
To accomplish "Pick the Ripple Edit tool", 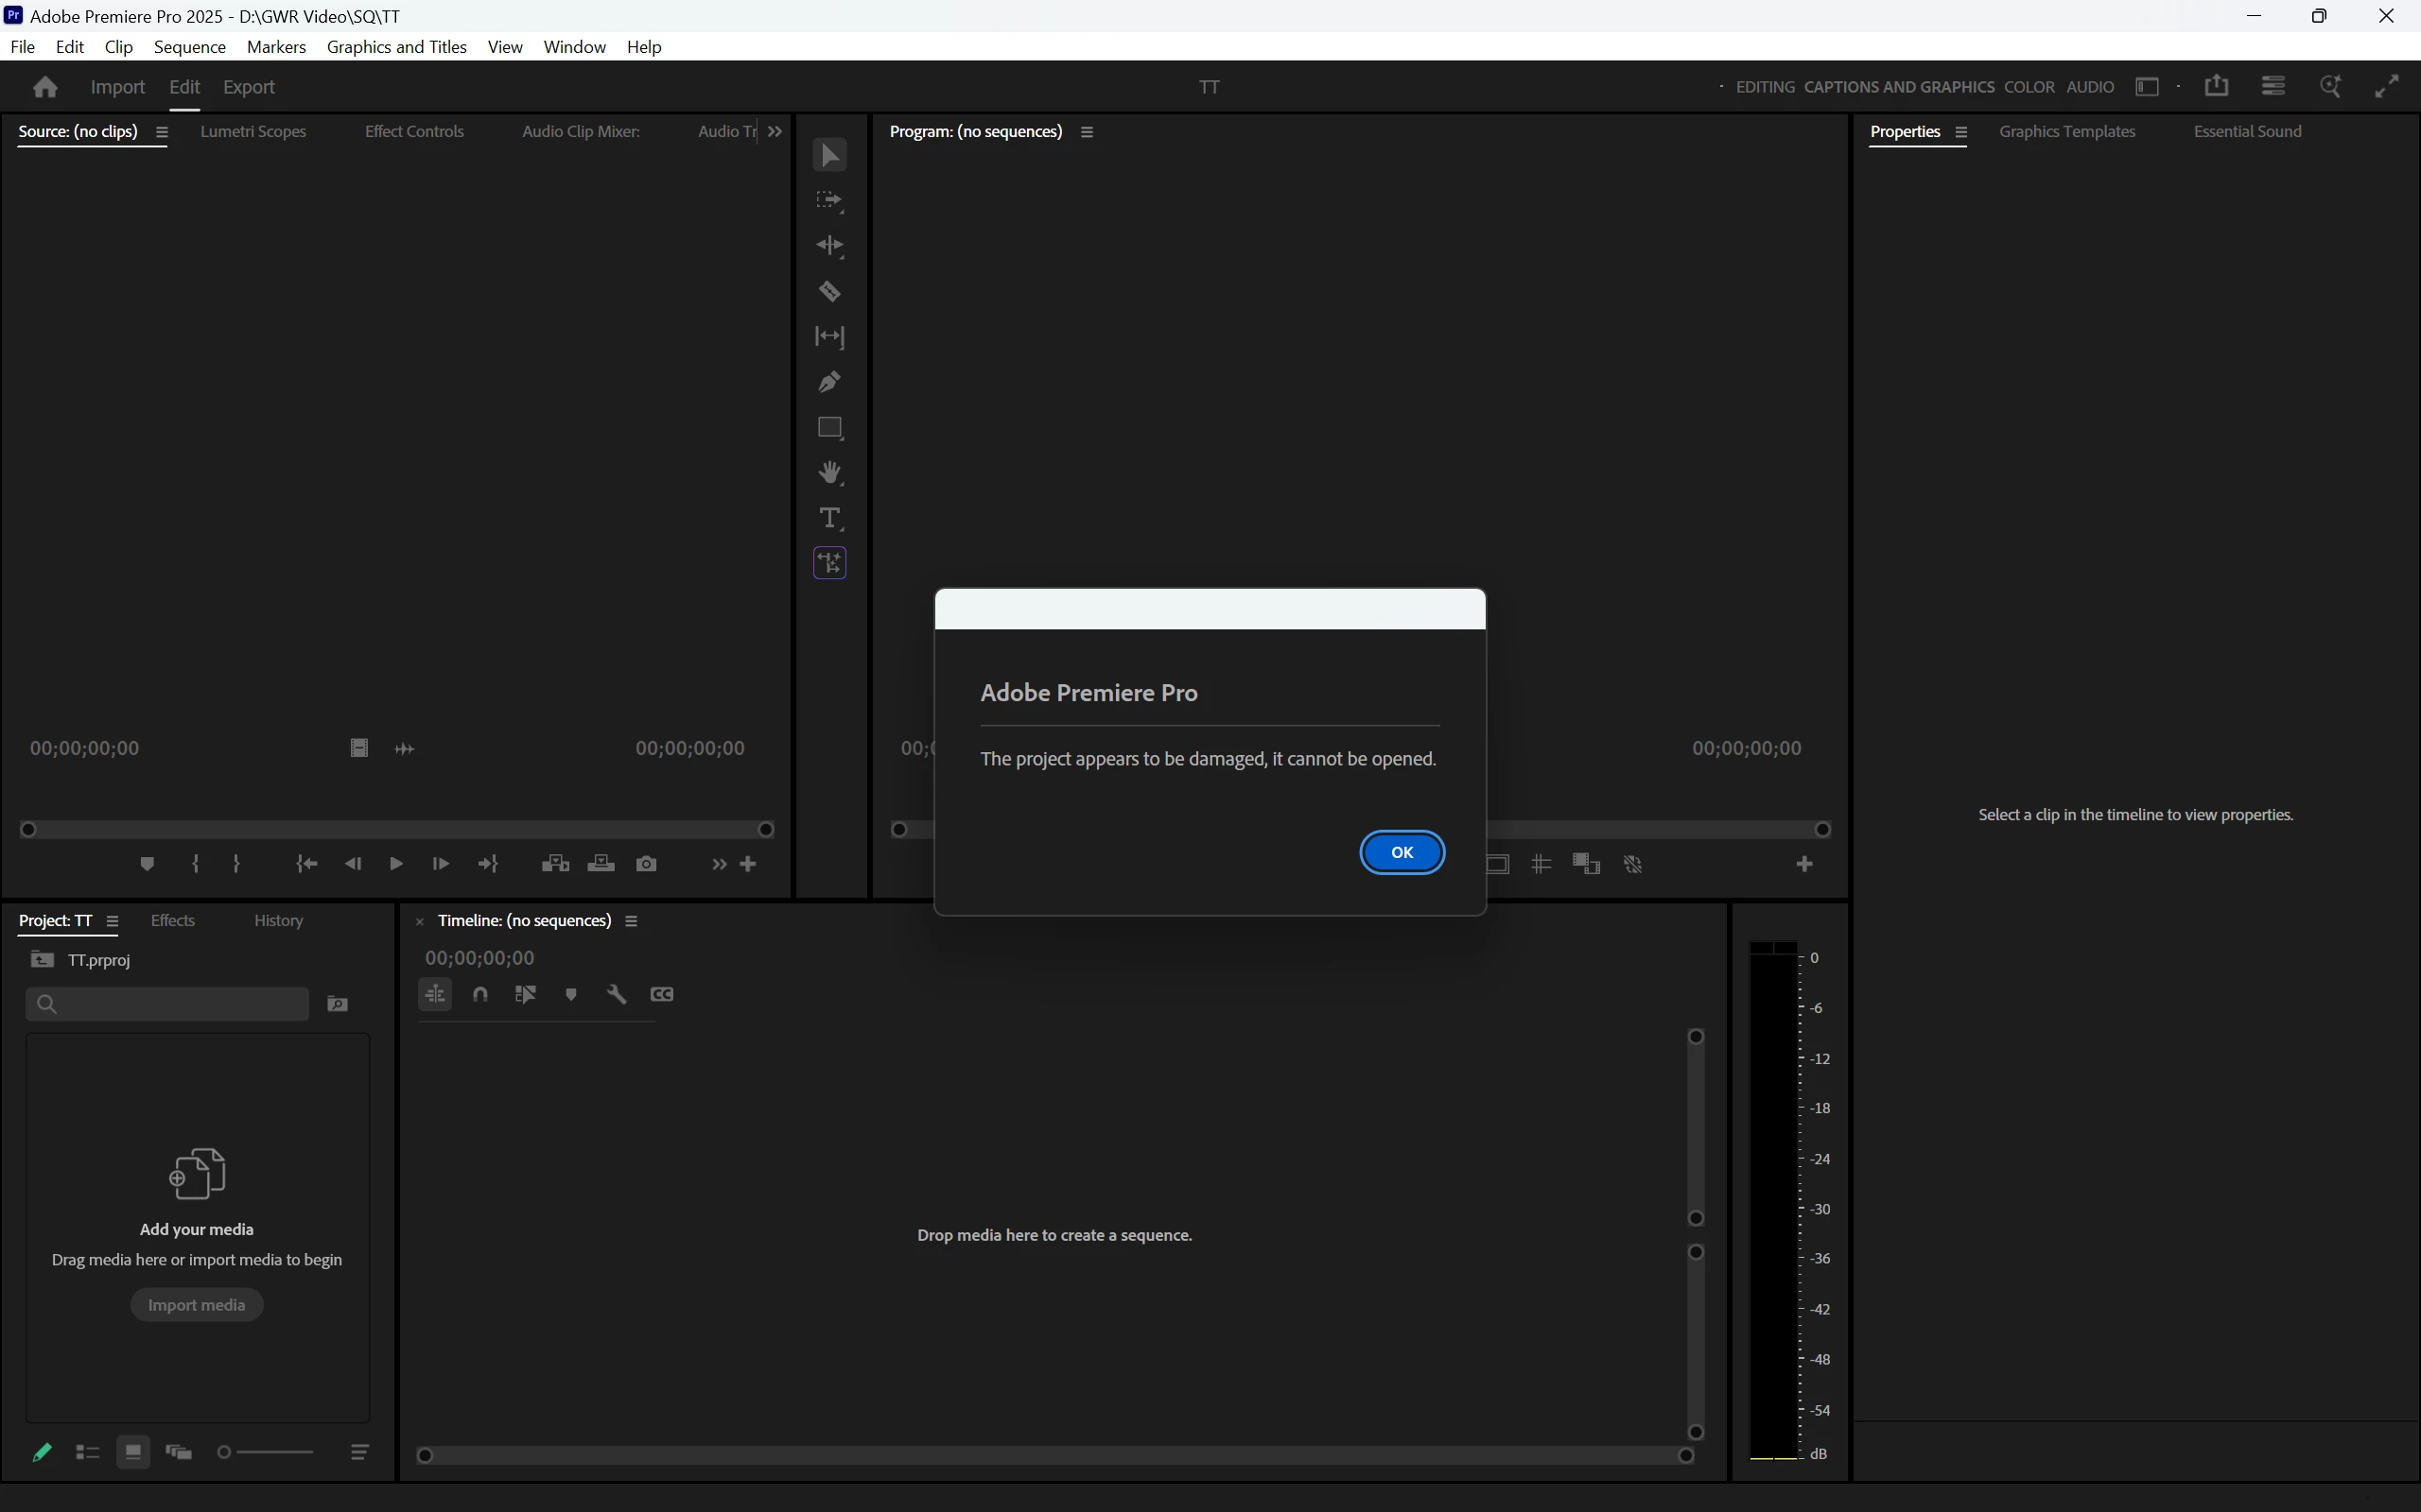I will click(x=829, y=246).
